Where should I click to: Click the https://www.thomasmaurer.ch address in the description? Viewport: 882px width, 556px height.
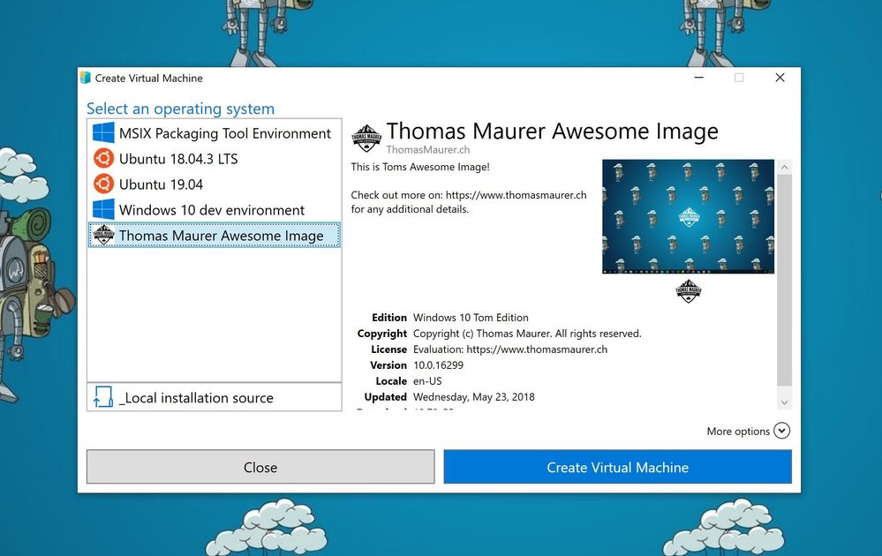pos(516,195)
